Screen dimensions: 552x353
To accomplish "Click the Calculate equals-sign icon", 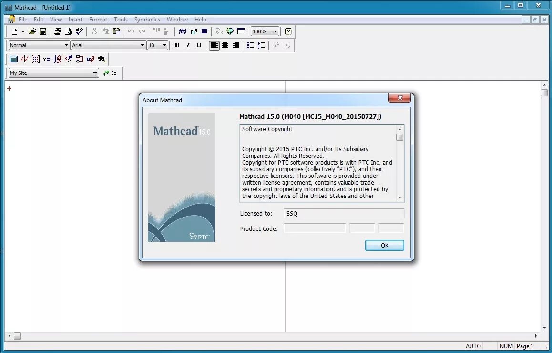I will [x=204, y=31].
